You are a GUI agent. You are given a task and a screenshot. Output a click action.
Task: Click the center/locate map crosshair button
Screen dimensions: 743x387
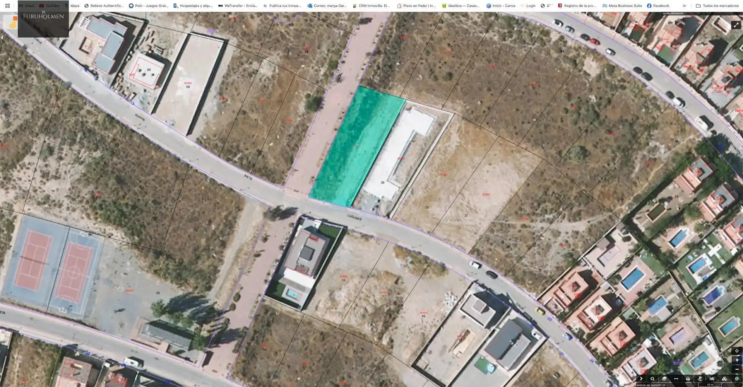click(737, 351)
